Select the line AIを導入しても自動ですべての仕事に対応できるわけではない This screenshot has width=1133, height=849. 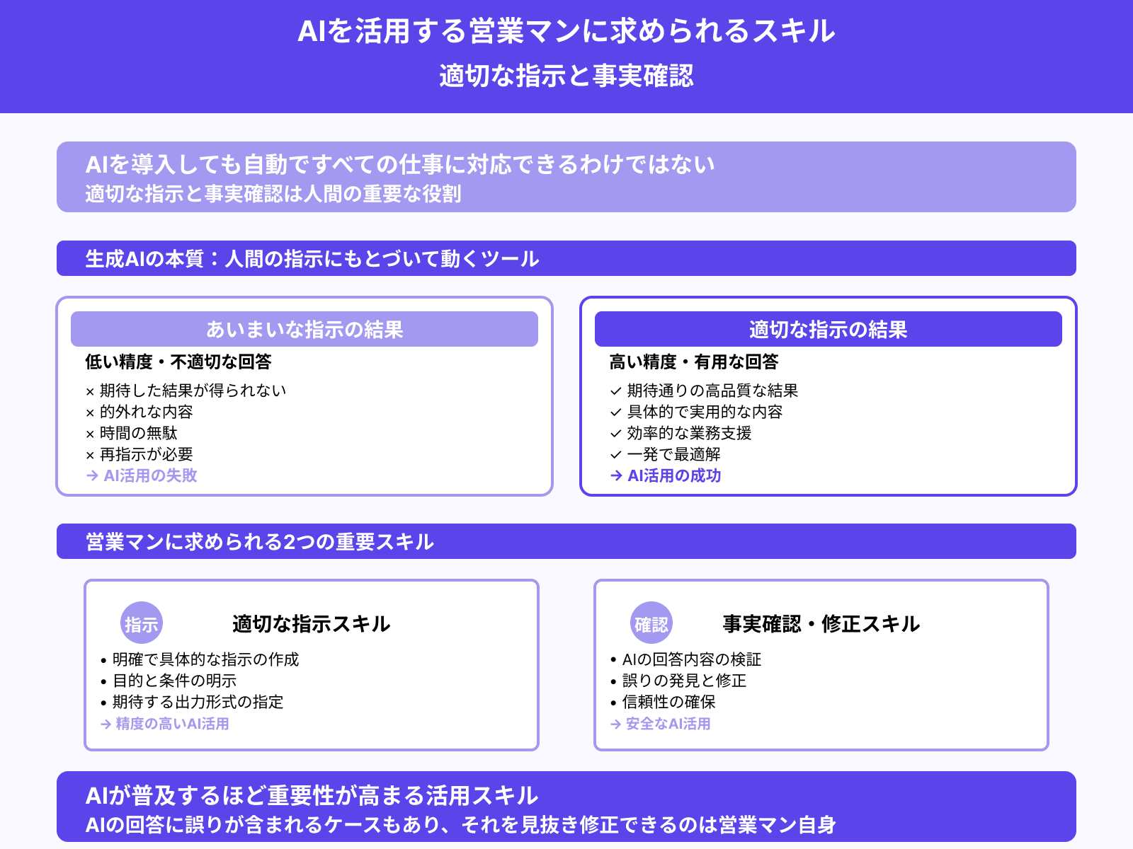click(x=400, y=164)
